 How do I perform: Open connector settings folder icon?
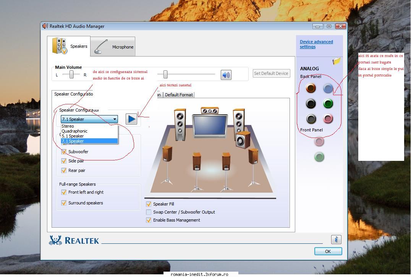coord(337,62)
